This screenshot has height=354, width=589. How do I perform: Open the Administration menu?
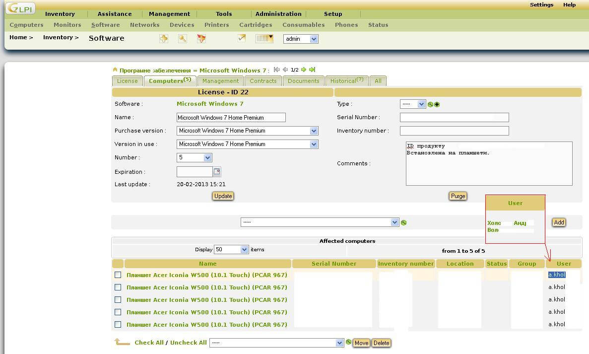278,13
